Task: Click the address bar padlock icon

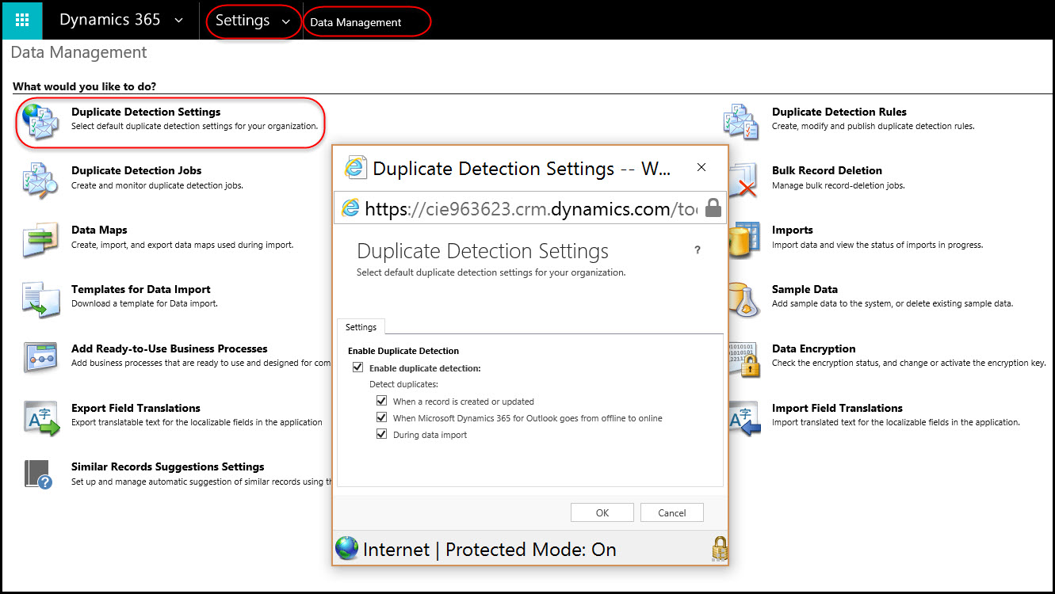Action: [713, 208]
